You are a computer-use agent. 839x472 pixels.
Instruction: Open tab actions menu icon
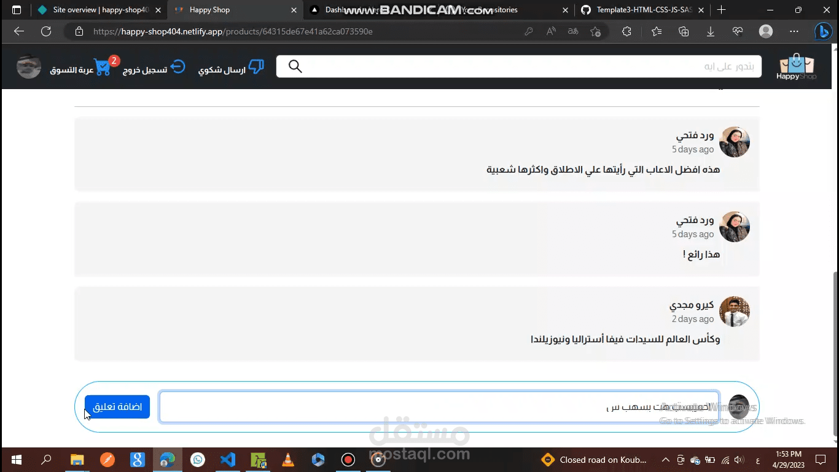(17, 10)
